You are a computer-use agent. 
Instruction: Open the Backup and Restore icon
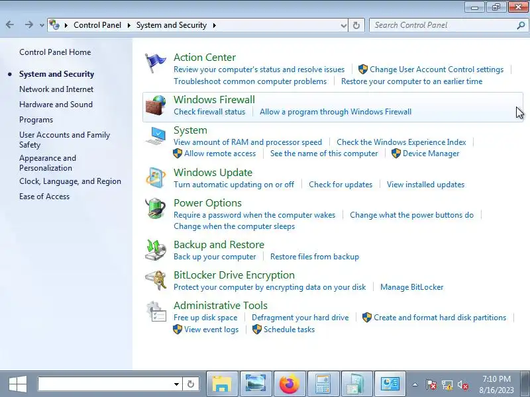coord(156,250)
